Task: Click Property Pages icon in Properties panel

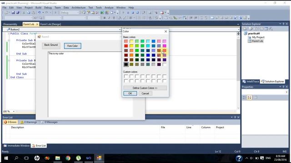Action: pos(256,97)
